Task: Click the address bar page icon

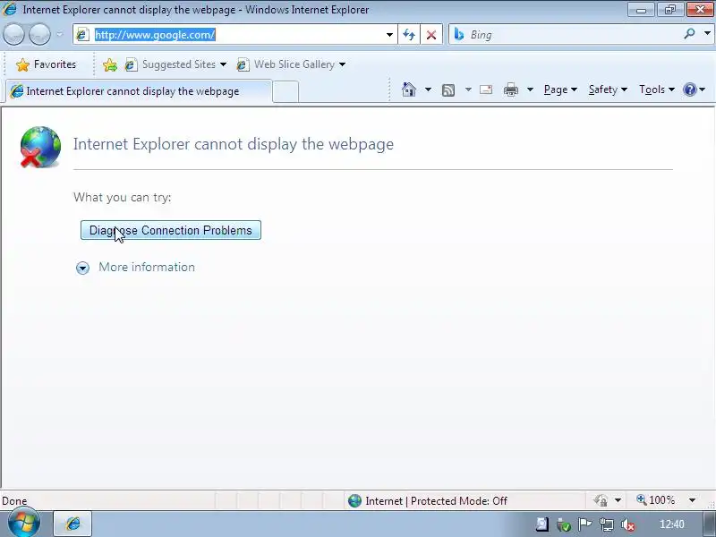Action: point(82,35)
